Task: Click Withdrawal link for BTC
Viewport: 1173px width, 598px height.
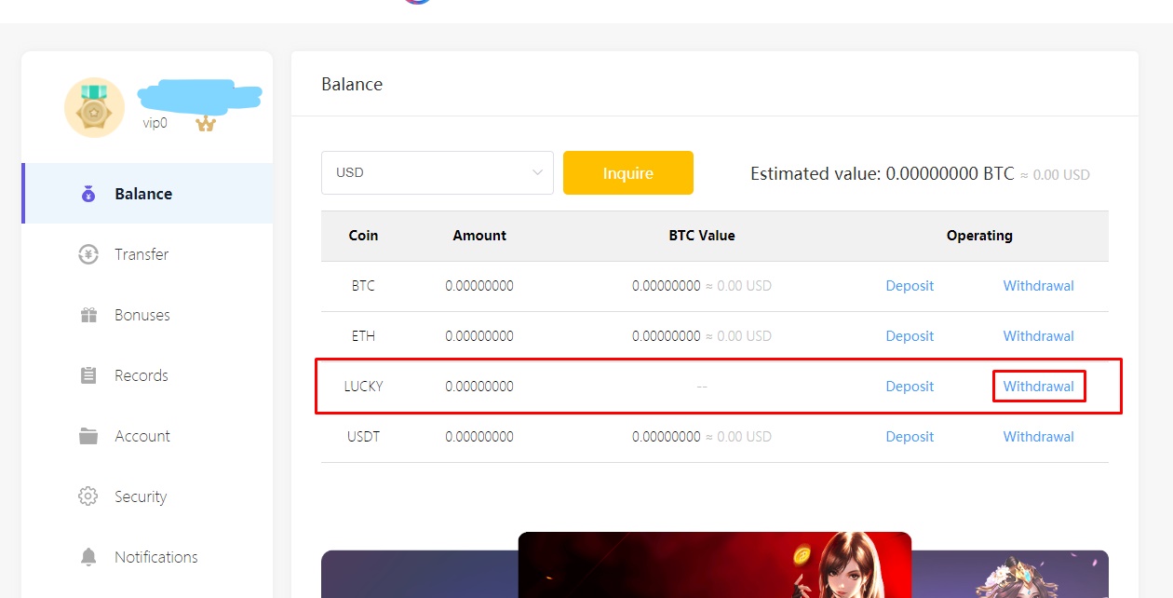Action: (1038, 286)
